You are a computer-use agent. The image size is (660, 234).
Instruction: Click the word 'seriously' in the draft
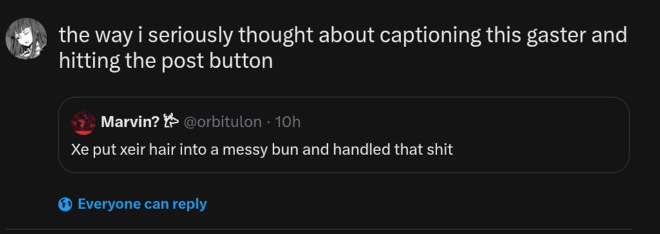click(190, 36)
